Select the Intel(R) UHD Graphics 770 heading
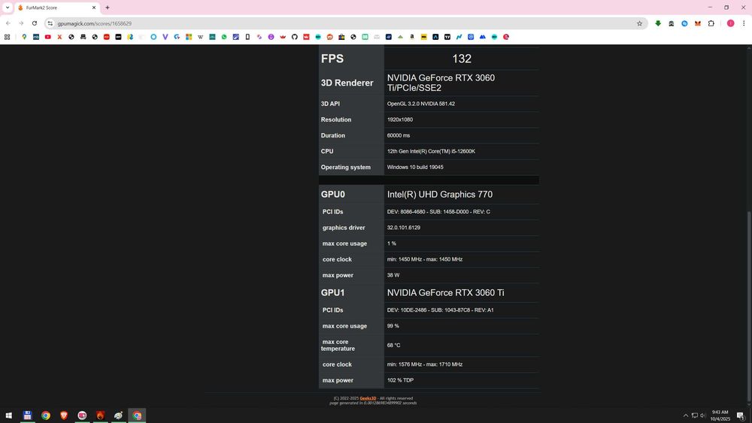The height and width of the screenshot is (423, 752). [439, 194]
